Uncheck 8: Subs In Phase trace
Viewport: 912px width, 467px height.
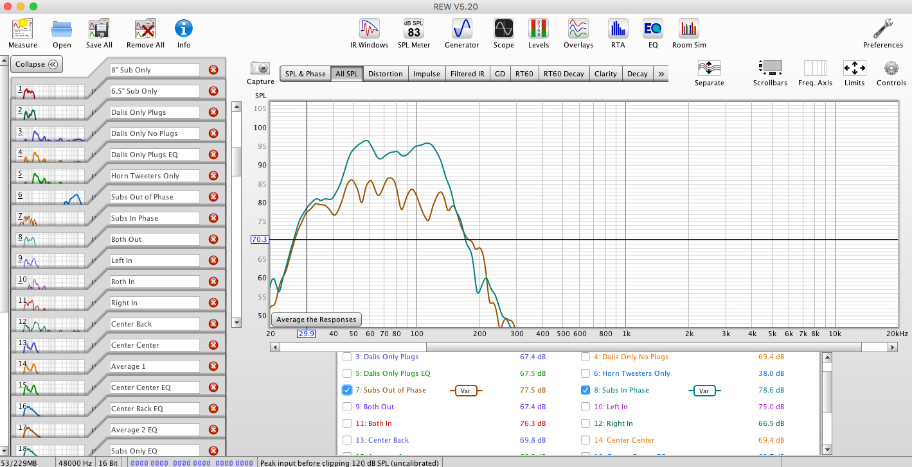click(x=586, y=390)
